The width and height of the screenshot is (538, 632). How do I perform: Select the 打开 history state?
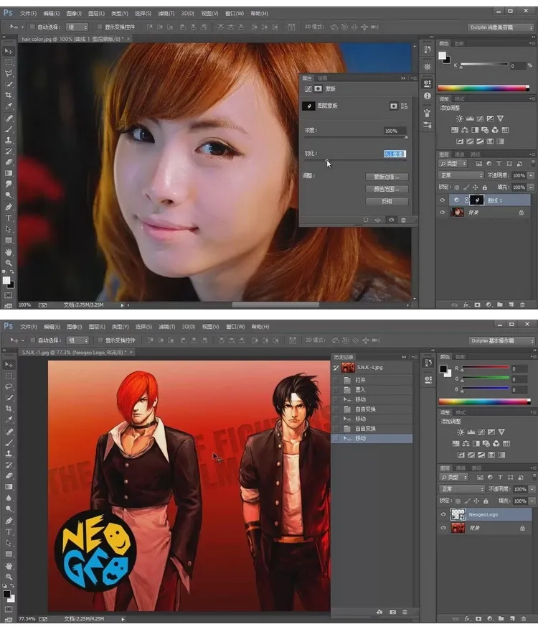coord(372,380)
